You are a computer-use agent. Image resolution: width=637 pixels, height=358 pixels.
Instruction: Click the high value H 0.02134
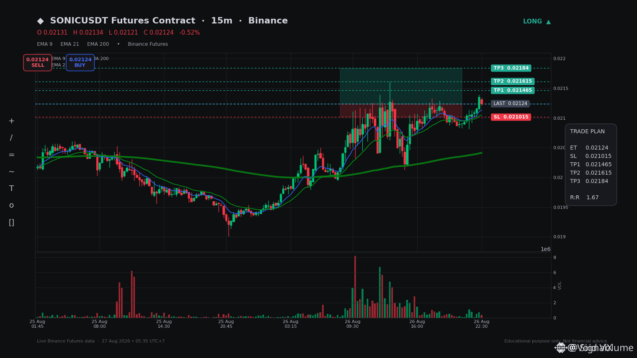point(88,33)
